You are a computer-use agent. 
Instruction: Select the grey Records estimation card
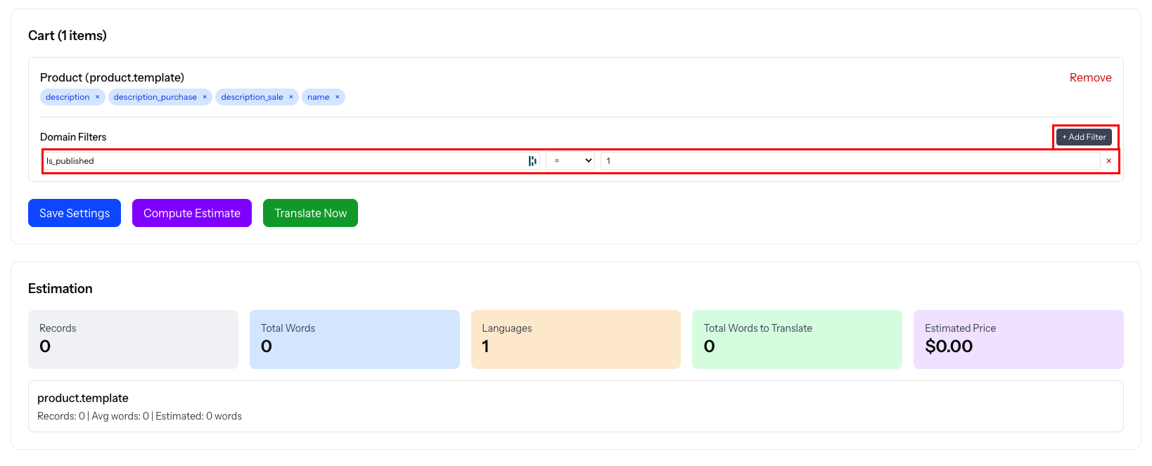(x=133, y=339)
